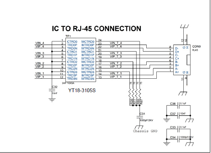Select the RJ45 label under CON9
This screenshot has width=211, height=153.
pyautogui.click(x=195, y=50)
